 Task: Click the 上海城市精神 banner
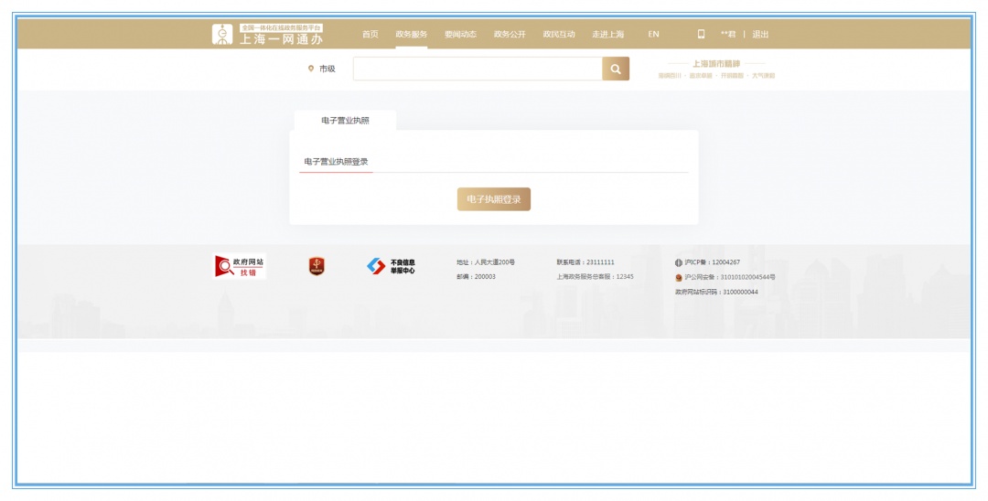coord(716,69)
